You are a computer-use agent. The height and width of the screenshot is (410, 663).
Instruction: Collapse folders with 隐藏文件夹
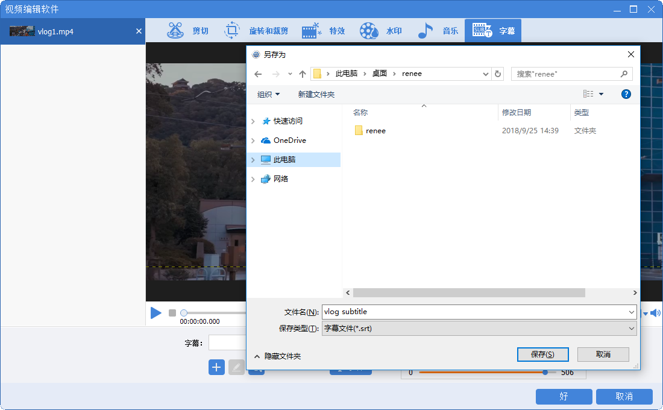(x=277, y=356)
